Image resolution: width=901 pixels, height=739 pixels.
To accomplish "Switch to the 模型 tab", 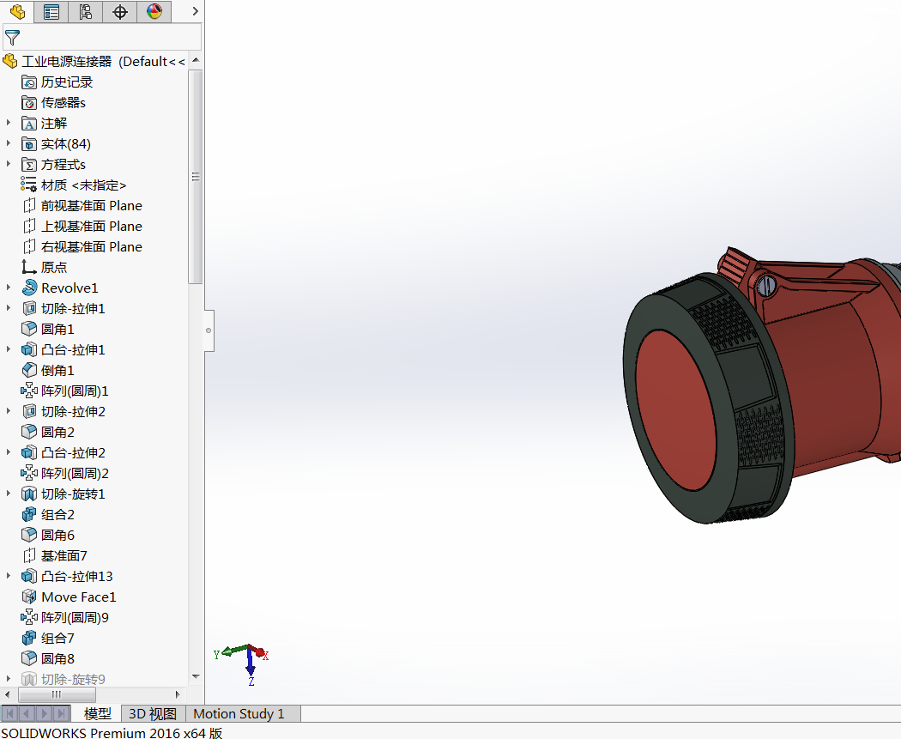I will coord(98,714).
